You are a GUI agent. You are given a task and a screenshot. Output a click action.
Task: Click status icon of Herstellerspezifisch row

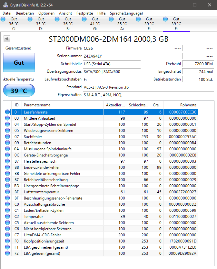click(7, 161)
